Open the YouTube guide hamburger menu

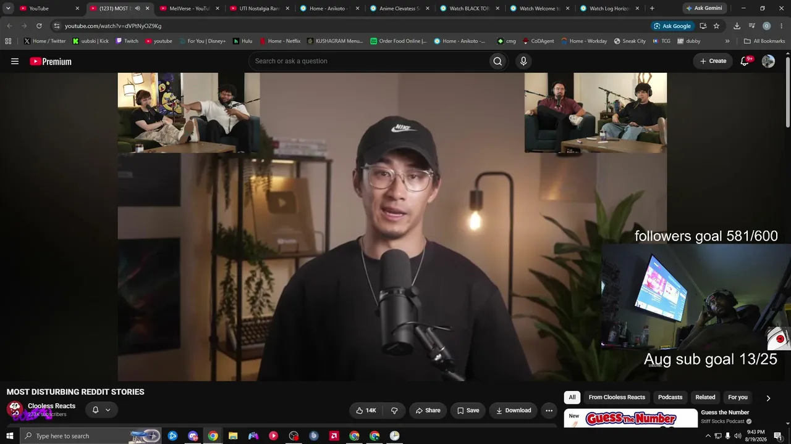pyautogui.click(x=15, y=61)
